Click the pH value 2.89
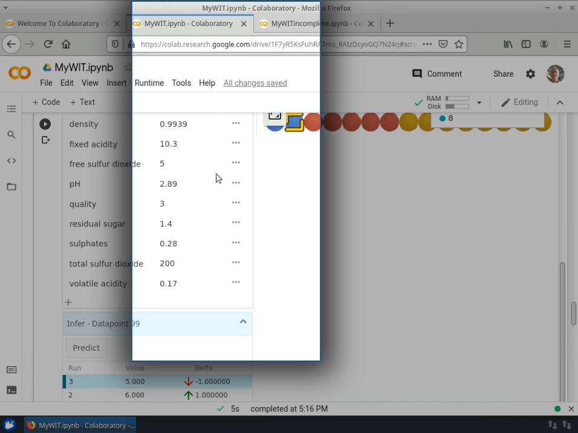 coord(169,184)
